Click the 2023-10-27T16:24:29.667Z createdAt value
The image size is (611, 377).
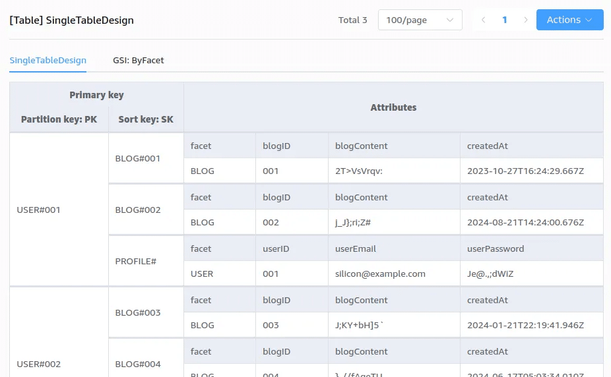point(525,171)
